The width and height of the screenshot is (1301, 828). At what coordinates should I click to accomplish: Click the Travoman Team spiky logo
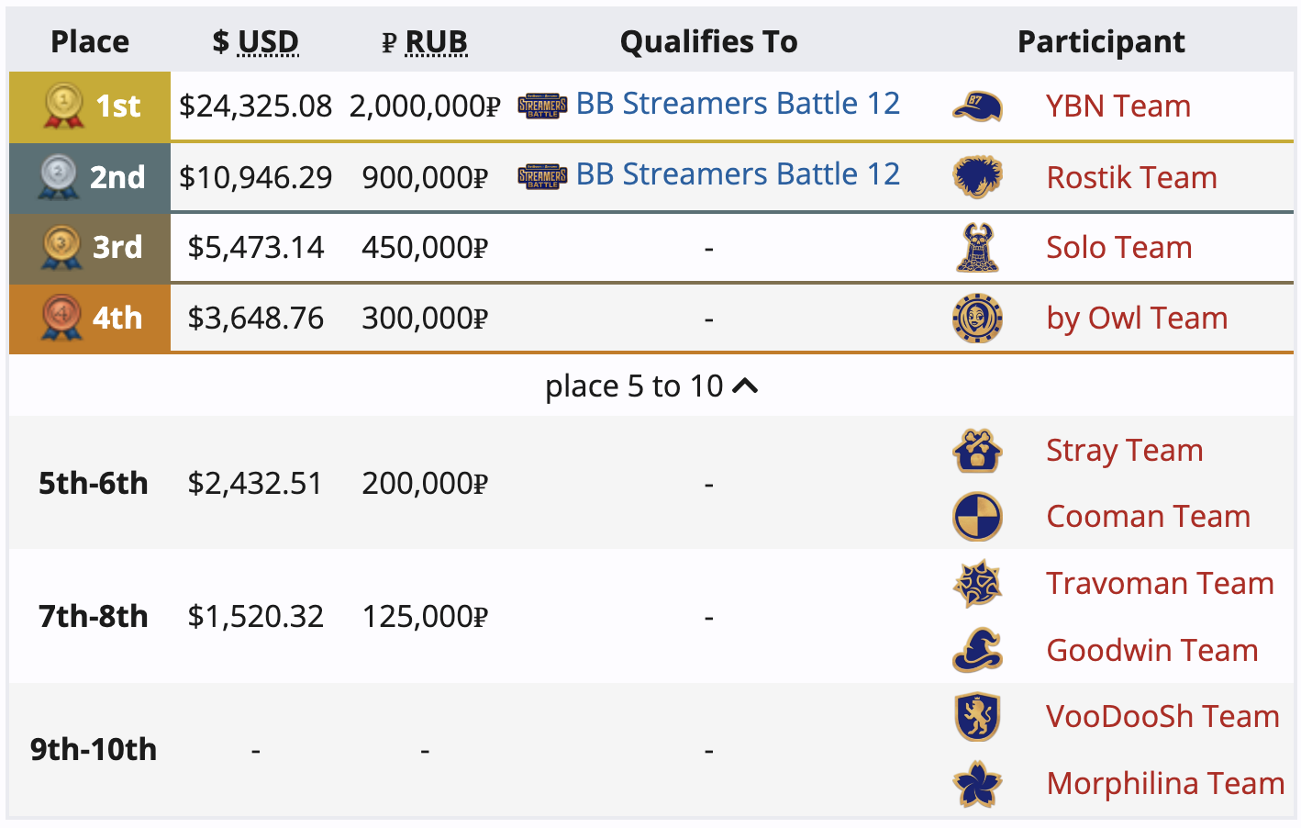[x=977, y=584]
